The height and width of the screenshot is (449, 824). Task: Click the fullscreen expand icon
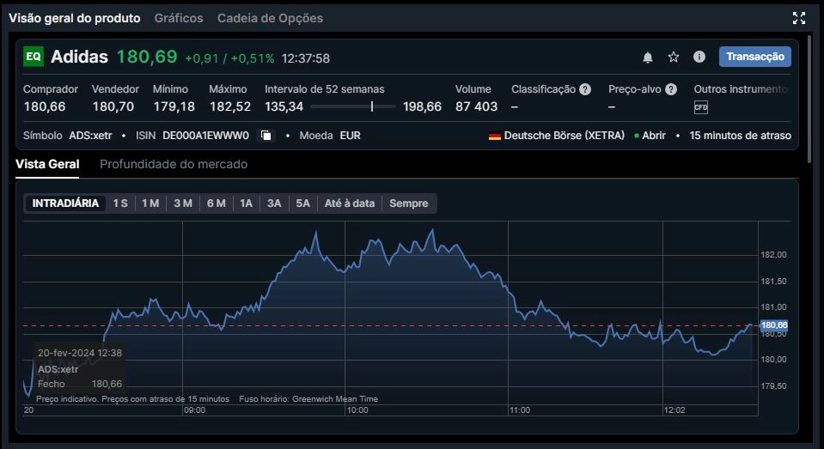point(799,18)
